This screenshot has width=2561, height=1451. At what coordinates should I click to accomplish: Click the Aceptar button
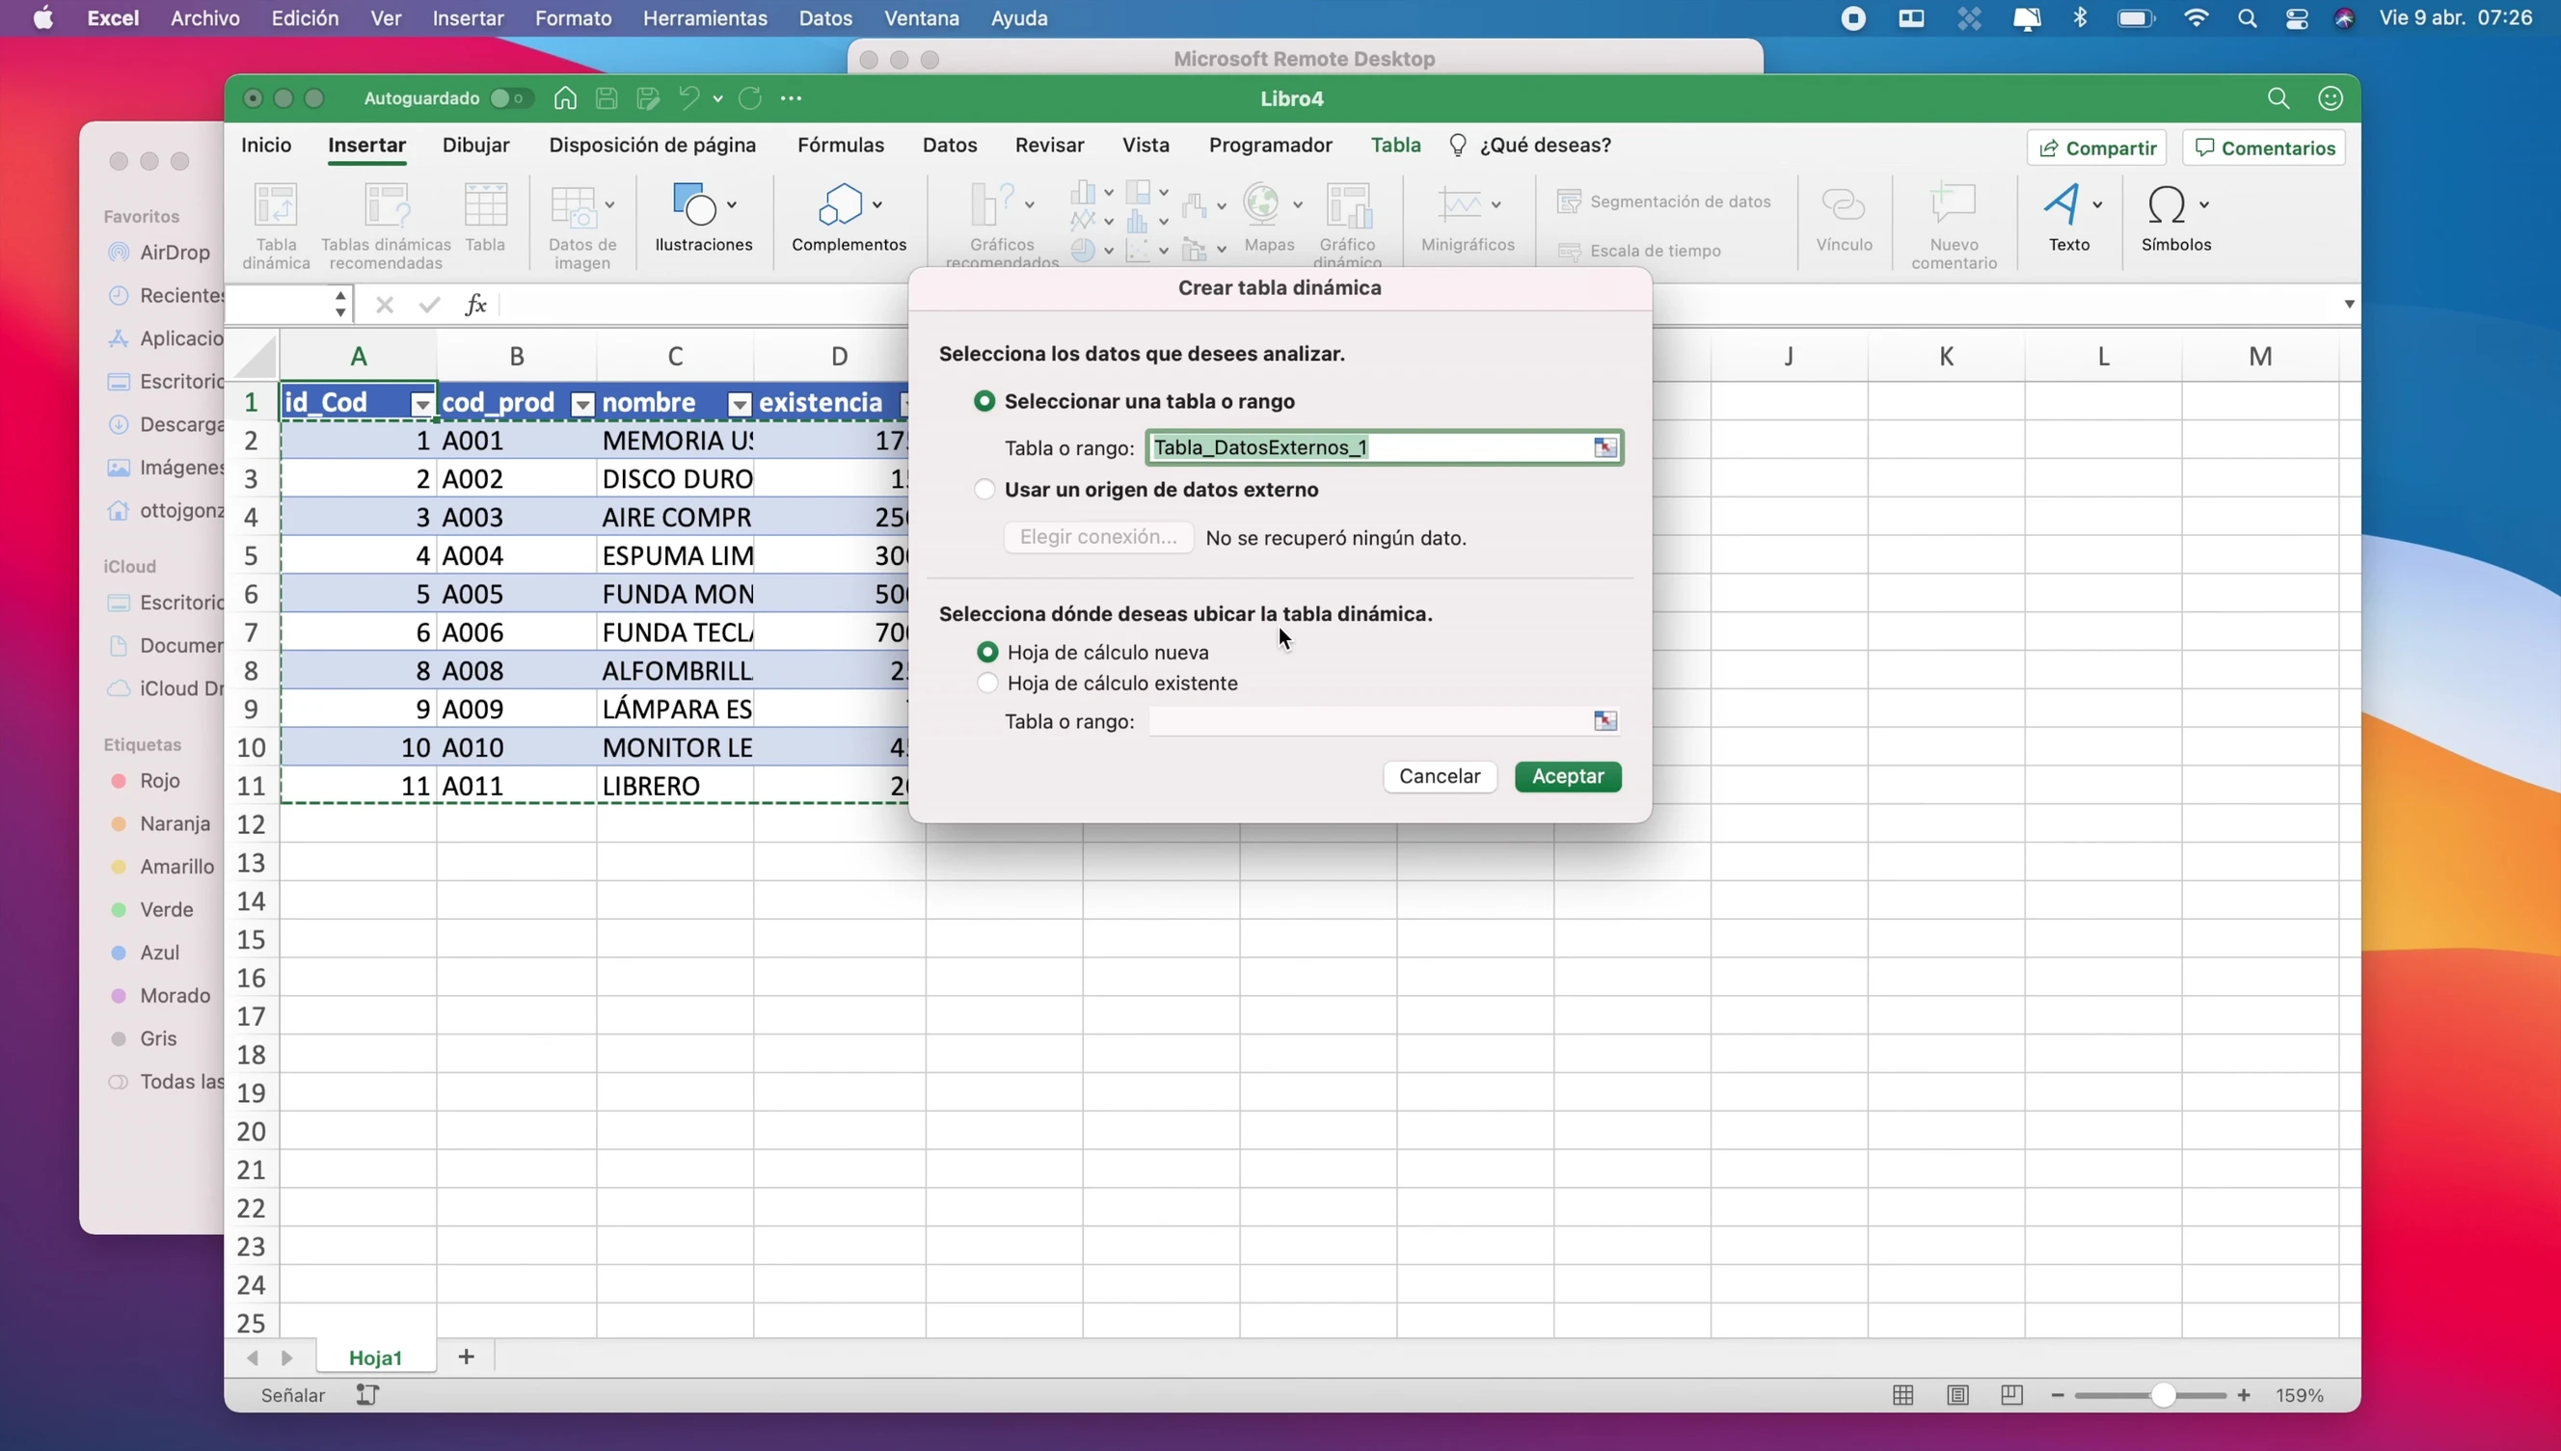[1568, 776]
